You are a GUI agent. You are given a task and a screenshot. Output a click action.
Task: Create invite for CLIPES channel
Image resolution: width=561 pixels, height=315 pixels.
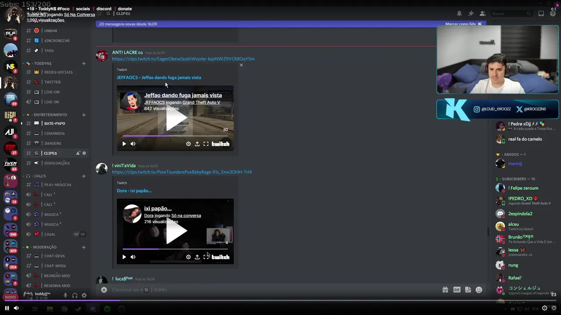(x=78, y=153)
